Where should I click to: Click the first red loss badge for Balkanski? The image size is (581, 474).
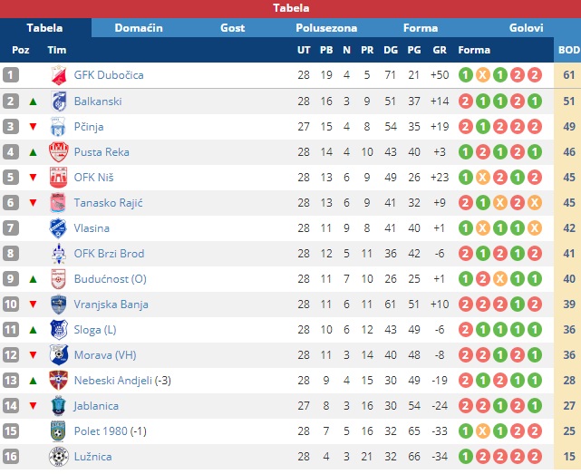point(465,101)
